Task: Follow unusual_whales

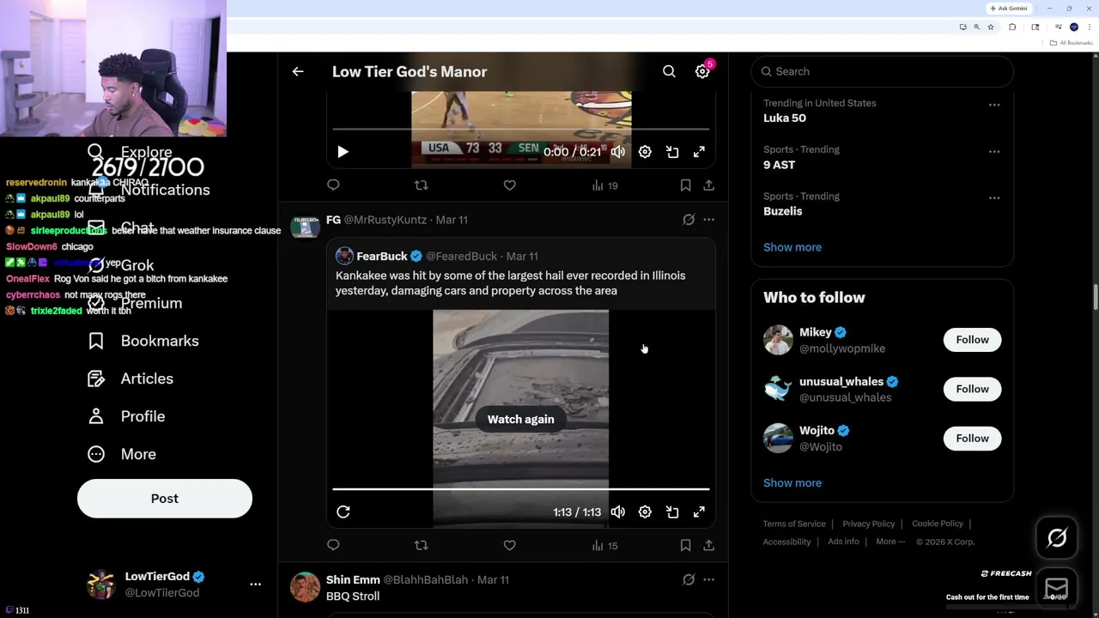Action: click(972, 389)
